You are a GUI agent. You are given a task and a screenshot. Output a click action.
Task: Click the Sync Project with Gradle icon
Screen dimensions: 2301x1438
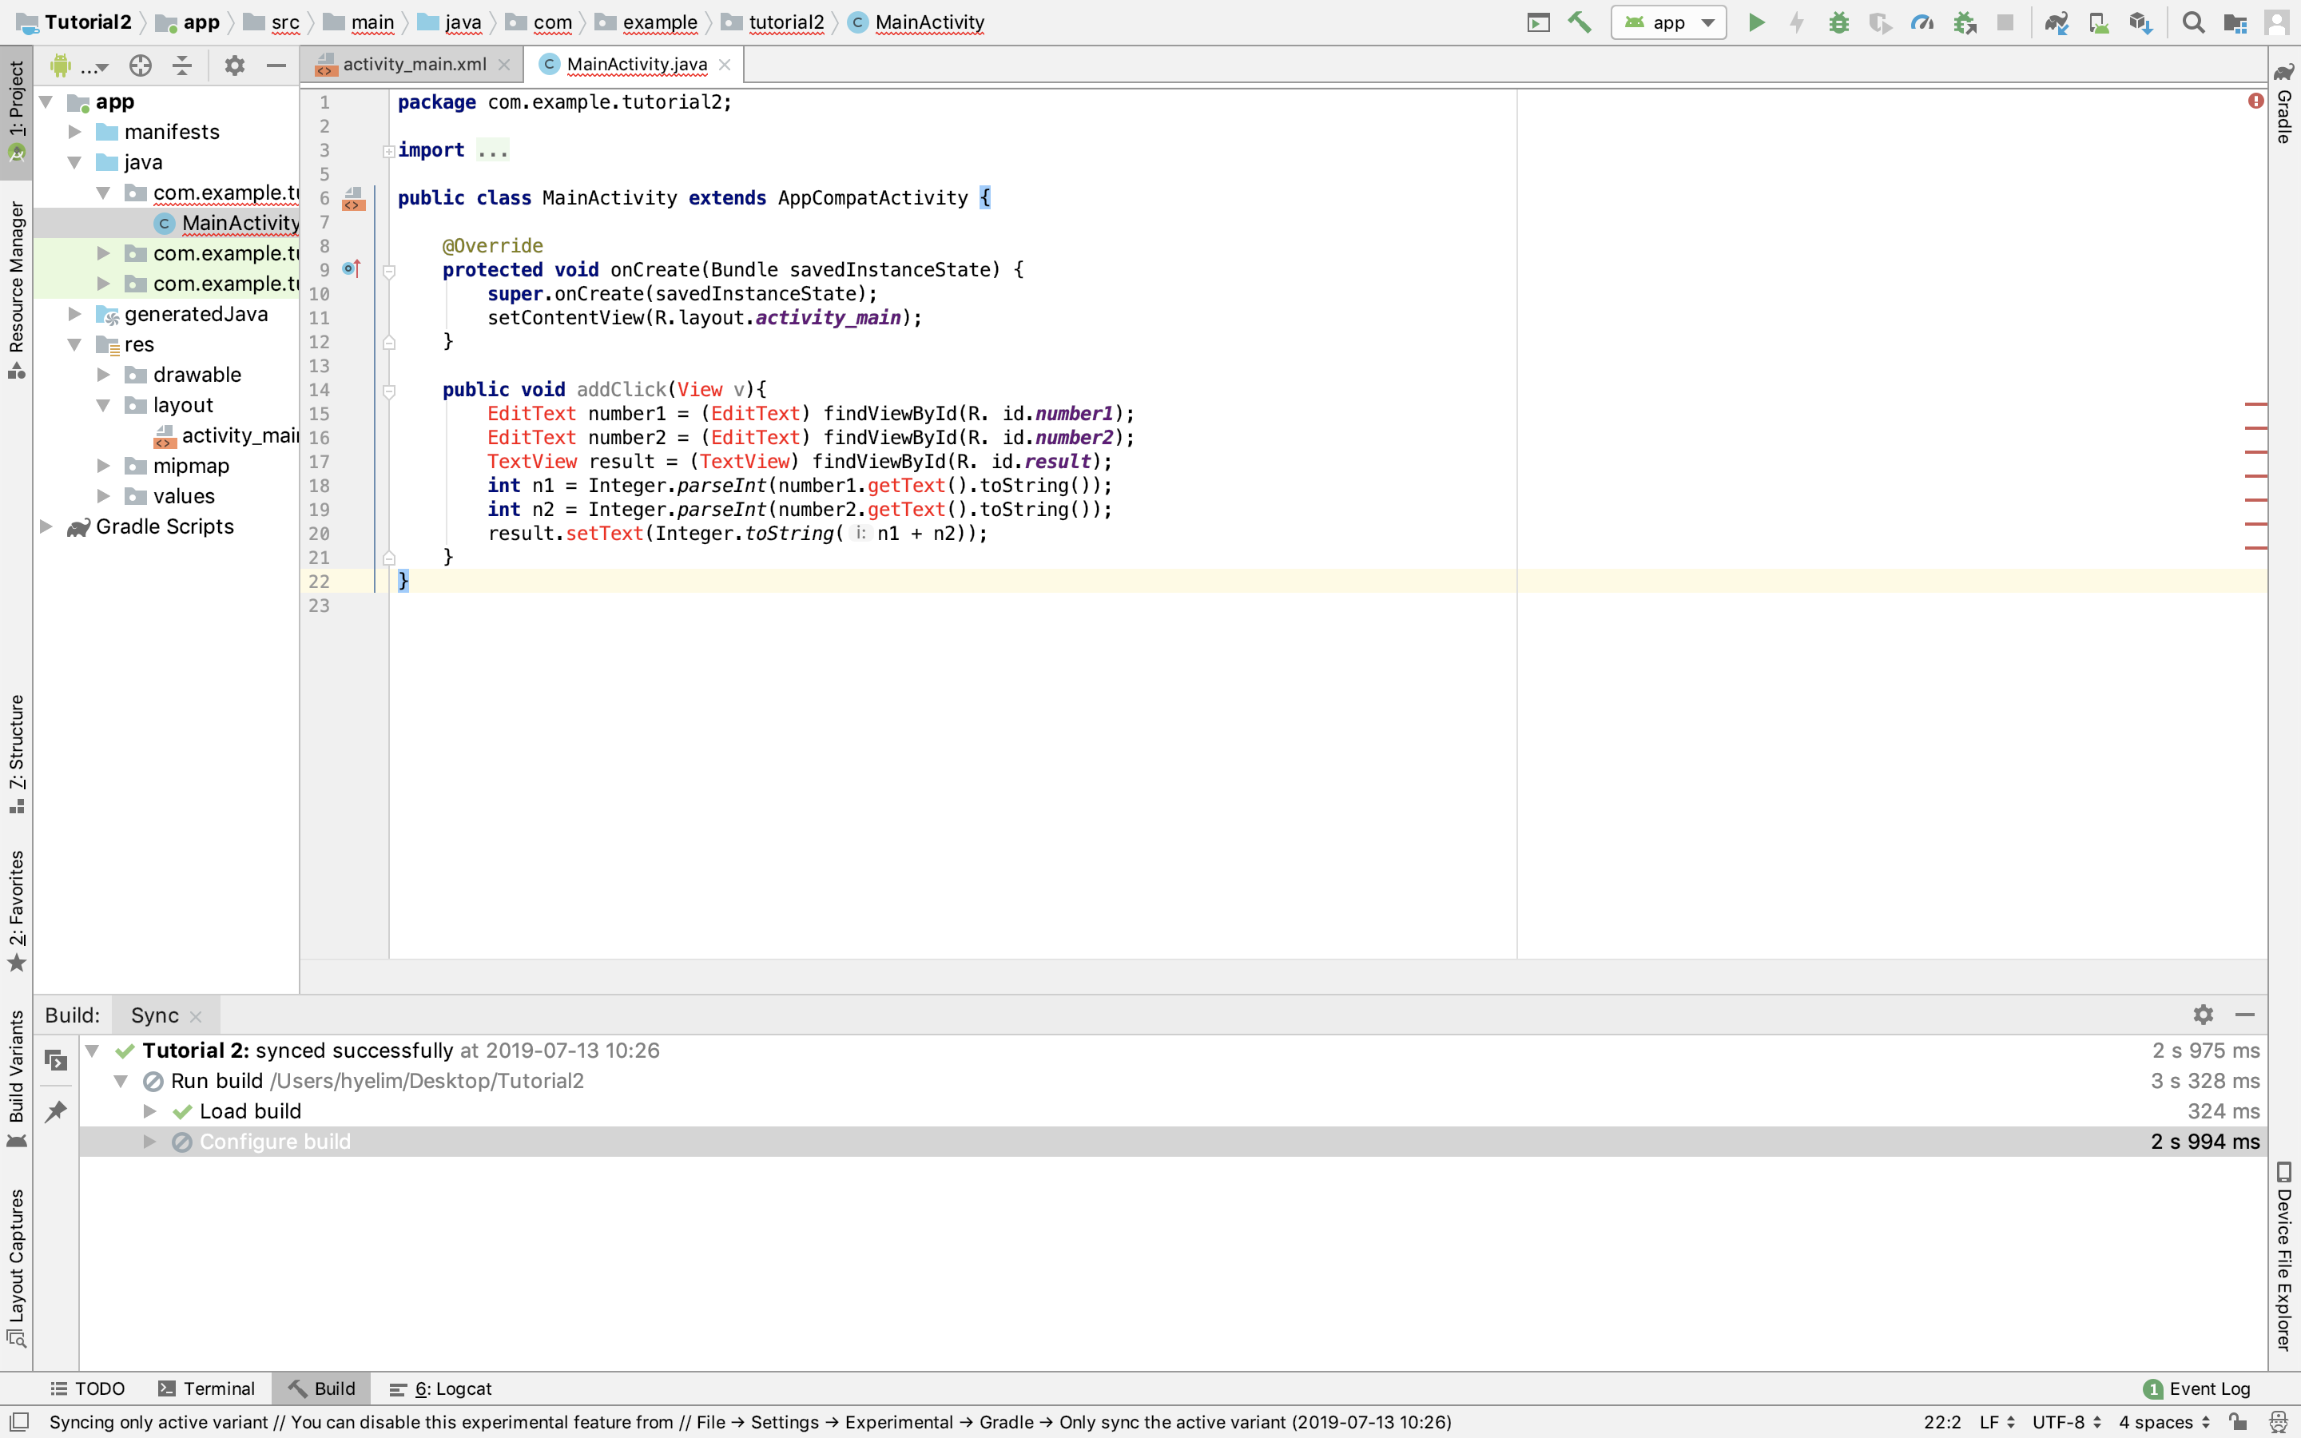(x=2057, y=22)
